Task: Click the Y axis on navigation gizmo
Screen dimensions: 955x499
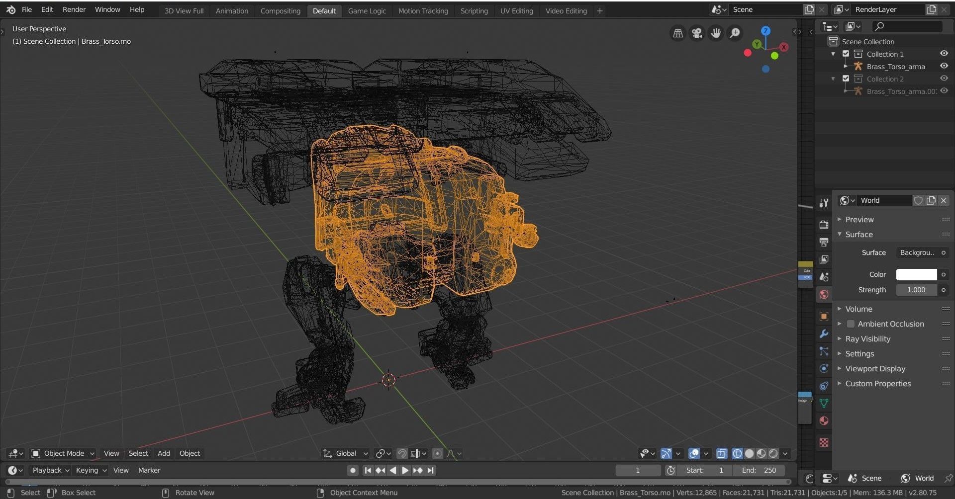Action: pyautogui.click(x=757, y=44)
